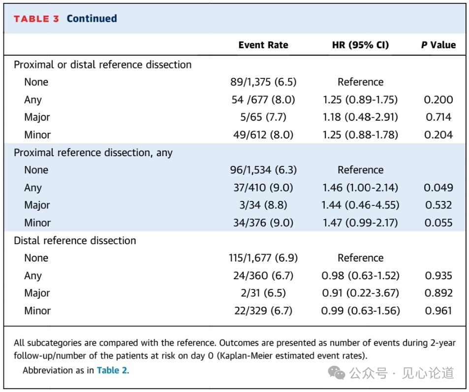Click the P value 0.714 cell
This screenshot has width=469, height=392.
click(438, 117)
